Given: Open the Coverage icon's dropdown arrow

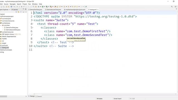Looking at the screenshot, I should click(49, 7).
